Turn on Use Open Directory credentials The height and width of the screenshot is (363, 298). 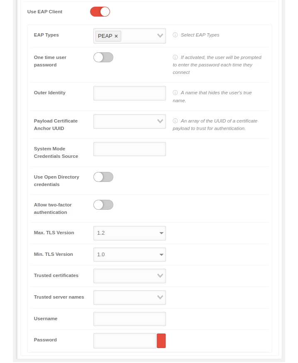pos(103,177)
